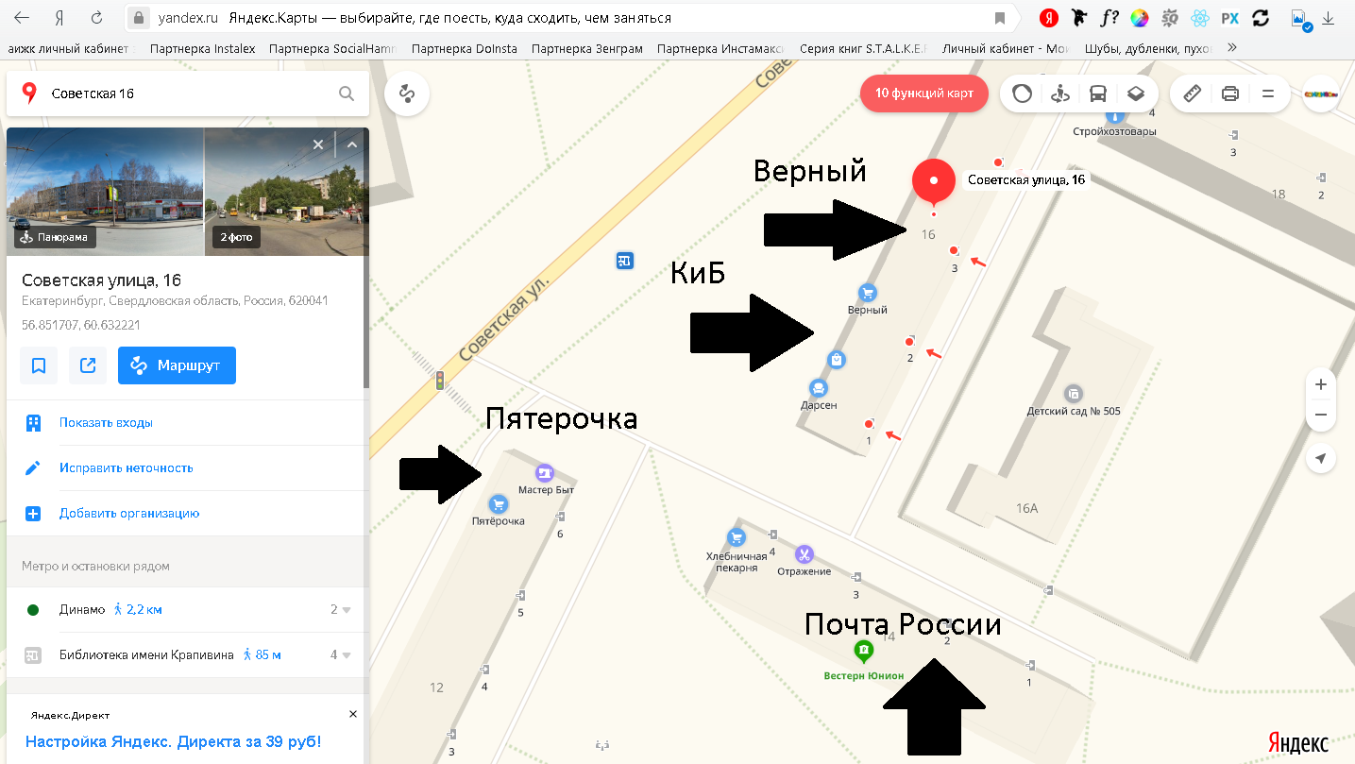1355x764 pixels.
Task: Open the "2 фото" thumbnail
Action: (x=287, y=192)
